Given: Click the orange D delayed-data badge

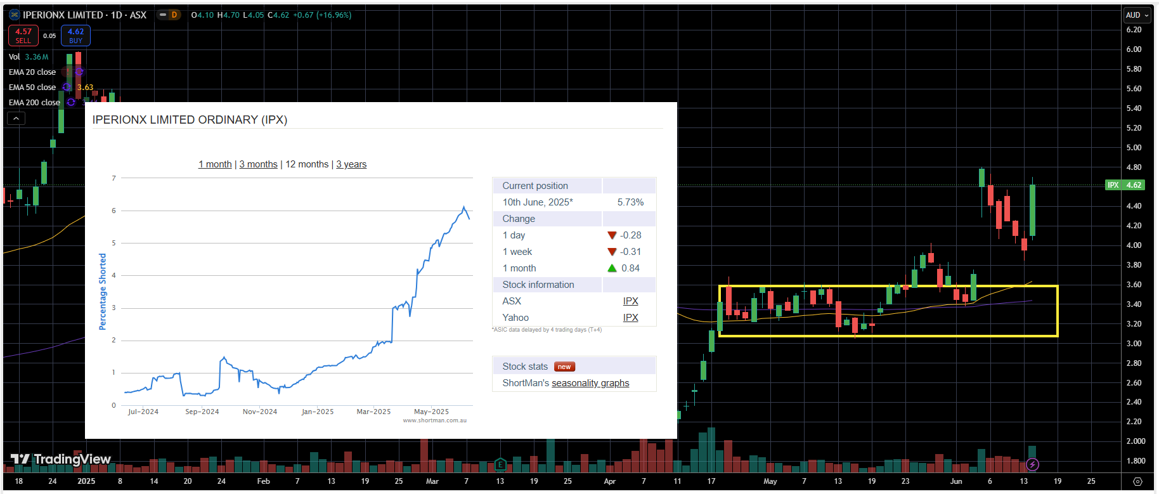Looking at the screenshot, I should tap(174, 15).
